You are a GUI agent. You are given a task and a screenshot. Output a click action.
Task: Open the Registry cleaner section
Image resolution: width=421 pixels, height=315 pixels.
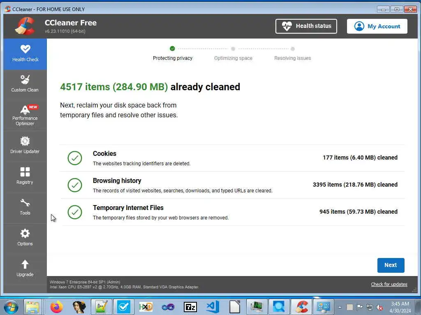click(x=25, y=177)
